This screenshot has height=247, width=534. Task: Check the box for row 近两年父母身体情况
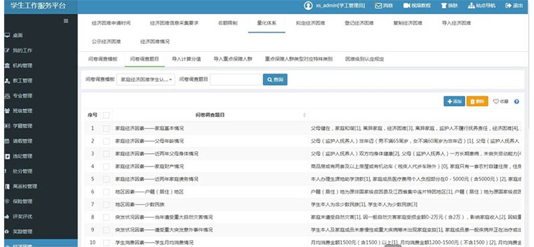tap(106, 154)
